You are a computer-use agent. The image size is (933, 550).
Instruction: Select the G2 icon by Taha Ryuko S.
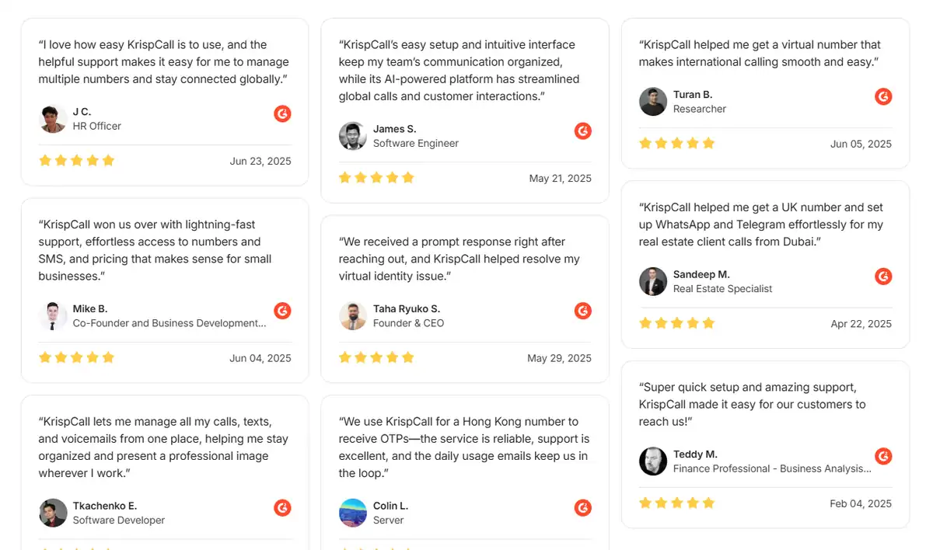pos(582,312)
